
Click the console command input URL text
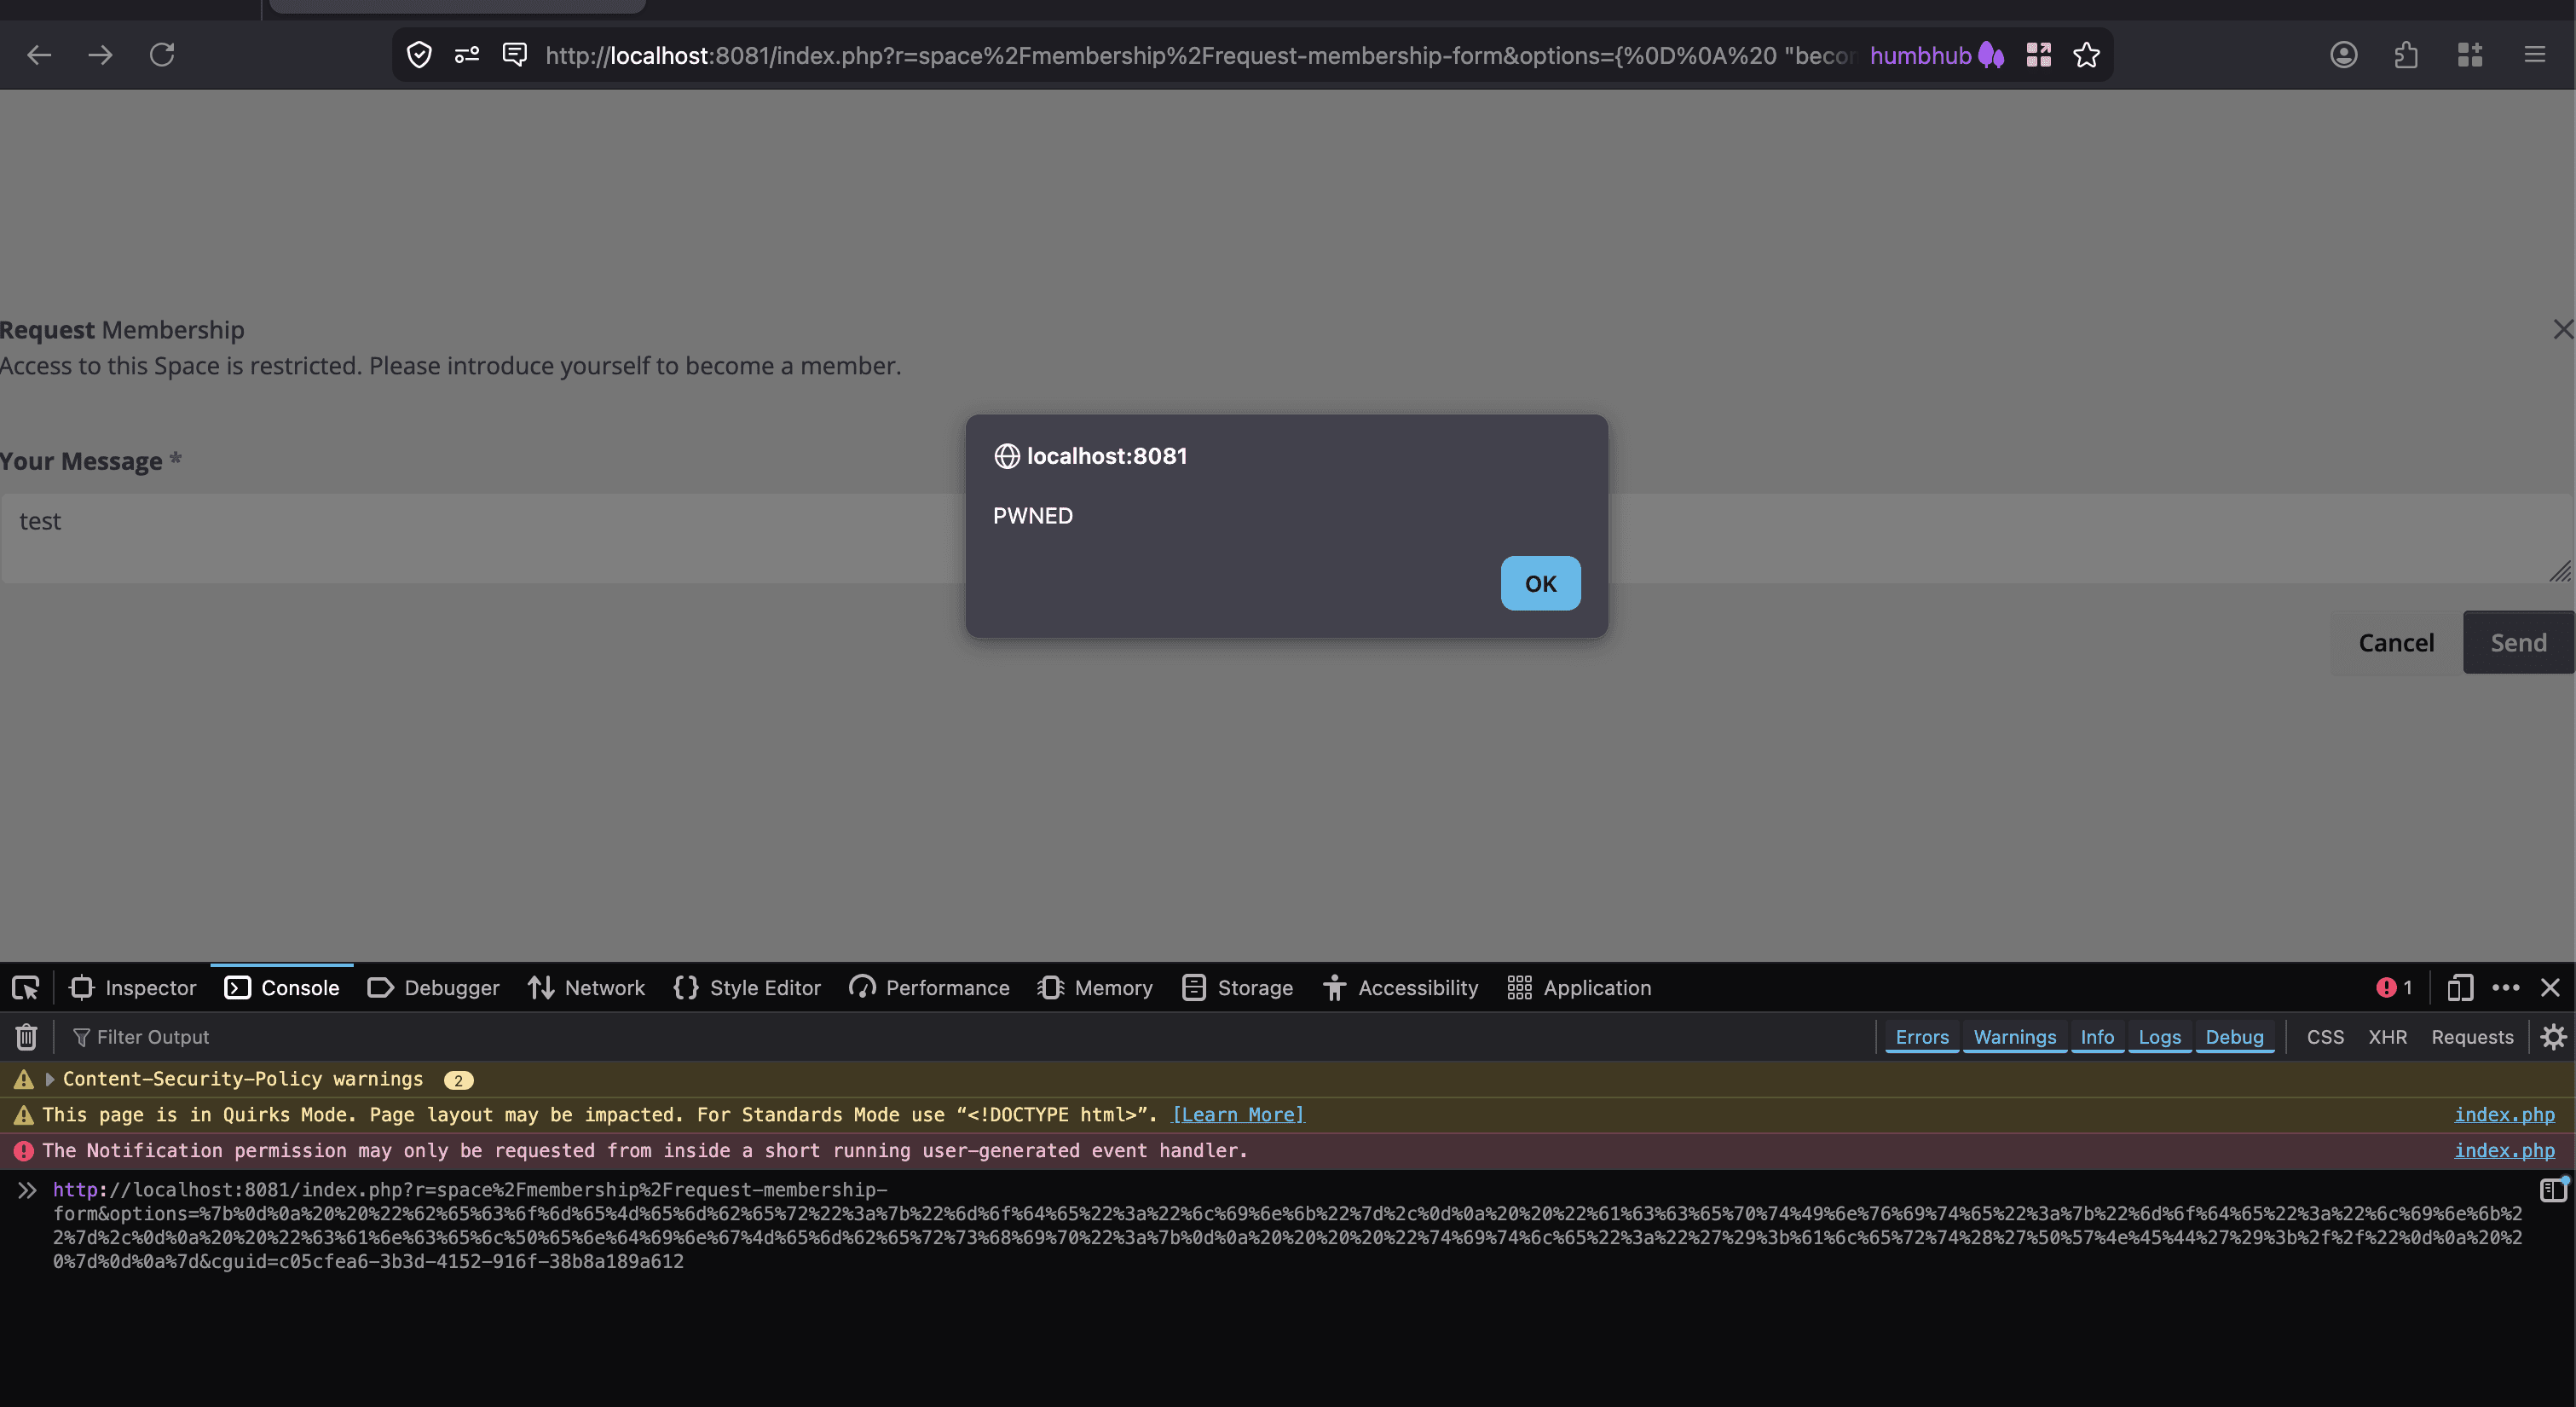(x=1287, y=1225)
